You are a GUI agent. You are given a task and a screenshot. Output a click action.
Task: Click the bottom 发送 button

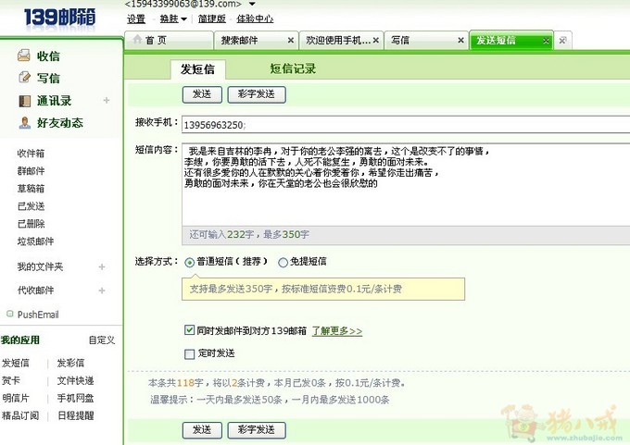point(202,430)
